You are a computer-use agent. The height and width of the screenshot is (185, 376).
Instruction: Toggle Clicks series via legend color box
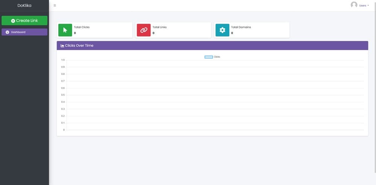tap(209, 57)
